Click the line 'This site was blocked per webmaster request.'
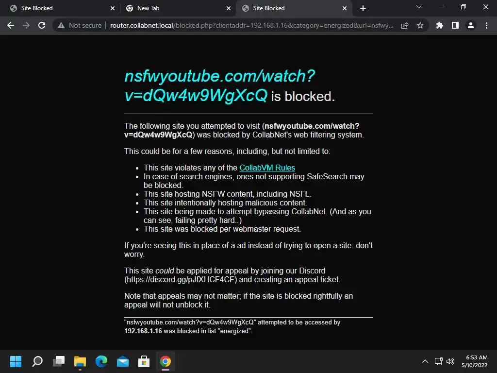 pyautogui.click(x=222, y=229)
